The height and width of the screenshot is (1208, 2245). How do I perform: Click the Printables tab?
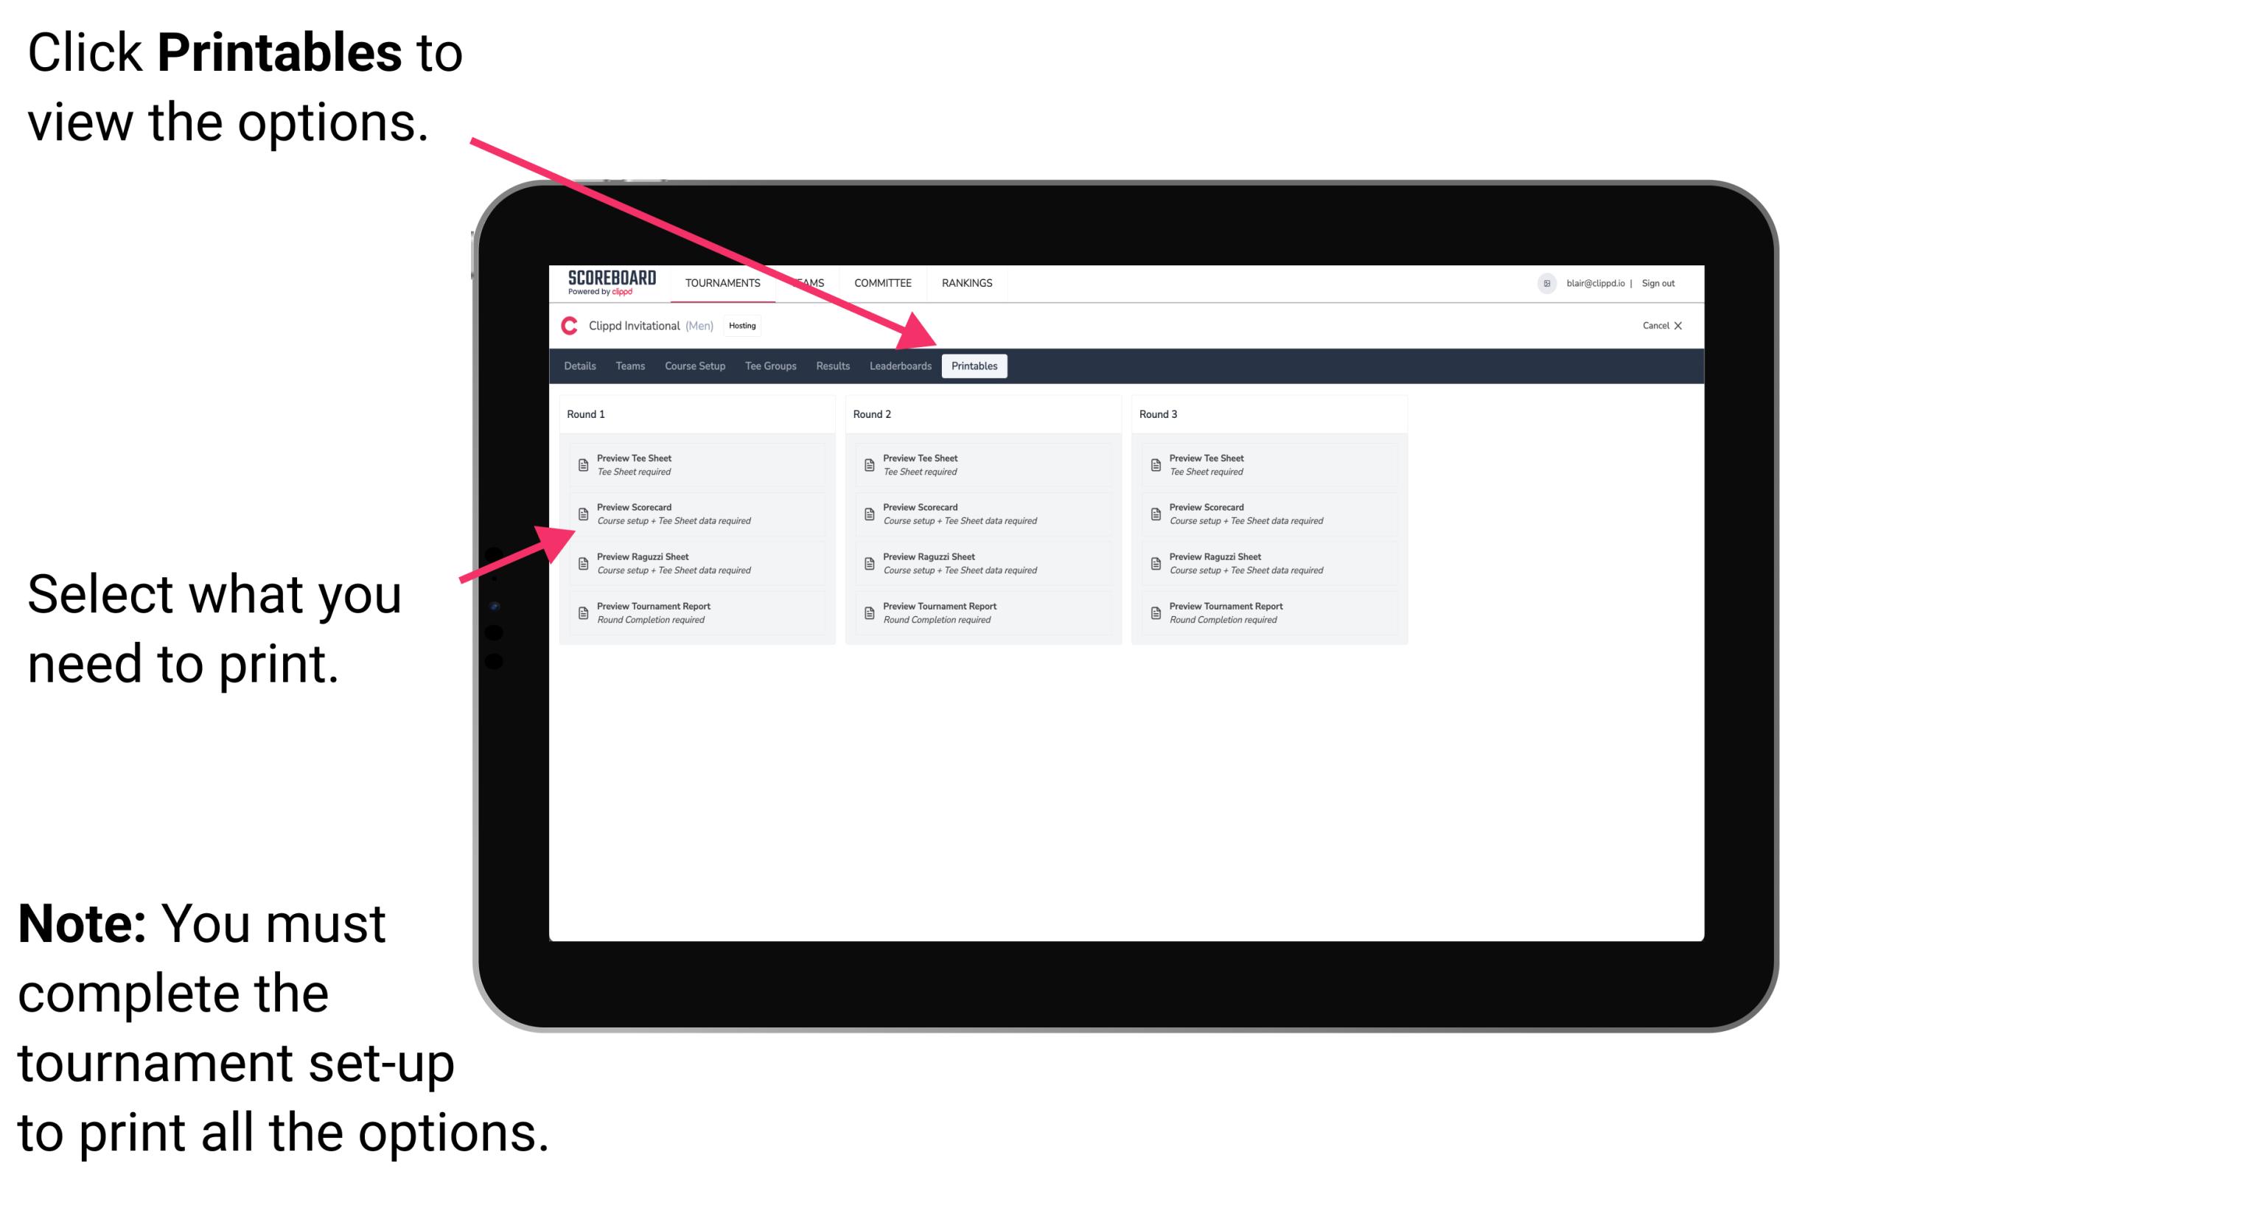974,366
